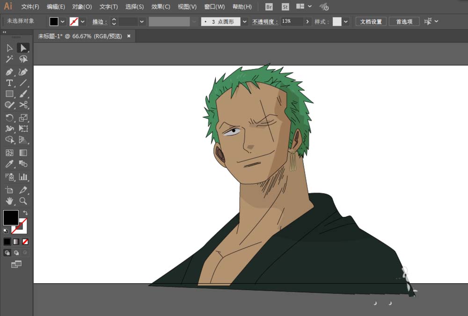Viewport: 468px width, 316px height.
Task: Open the brush definition dropdown (3 点圆形)
Action: (x=245, y=22)
